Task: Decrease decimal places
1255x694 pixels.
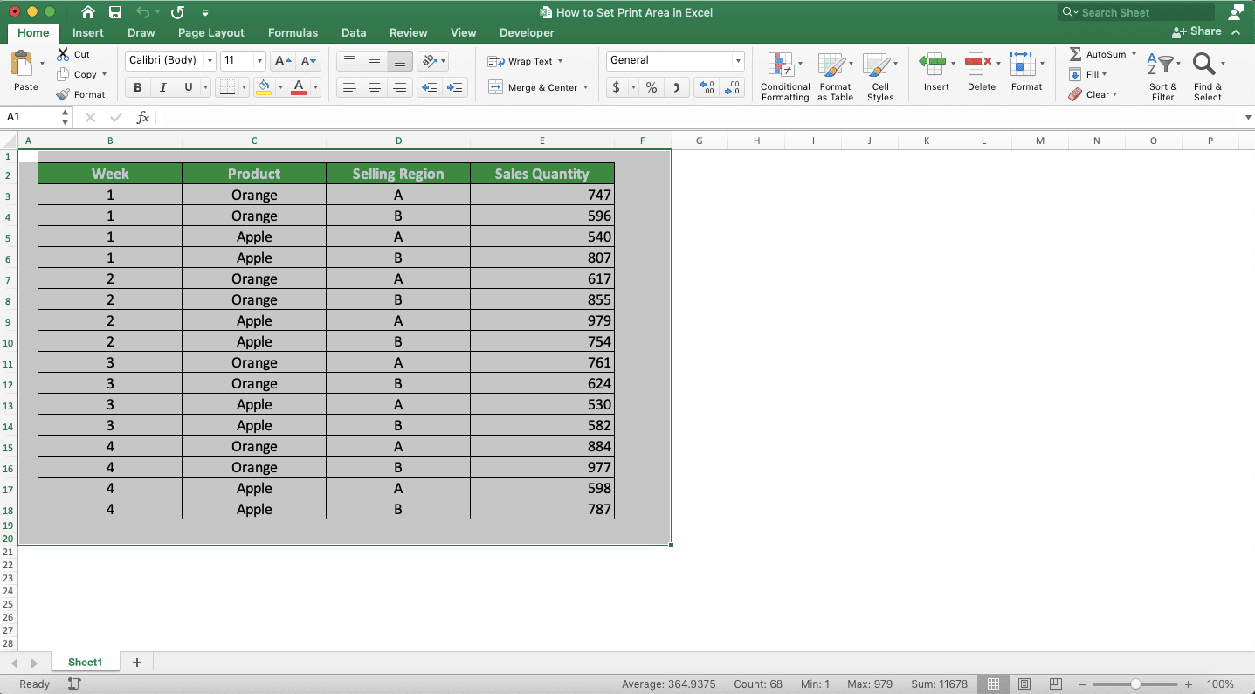Action: point(732,87)
